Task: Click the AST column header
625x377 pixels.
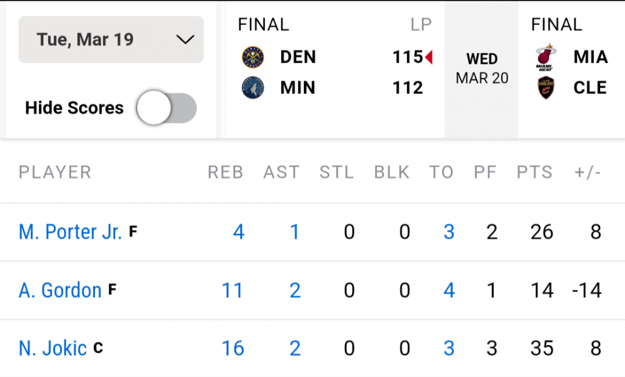Action: point(281,173)
